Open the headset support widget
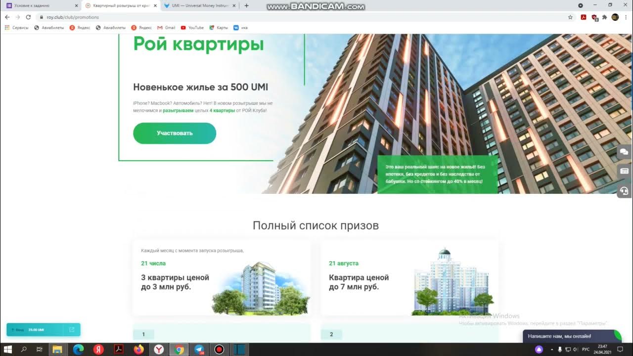 click(624, 190)
